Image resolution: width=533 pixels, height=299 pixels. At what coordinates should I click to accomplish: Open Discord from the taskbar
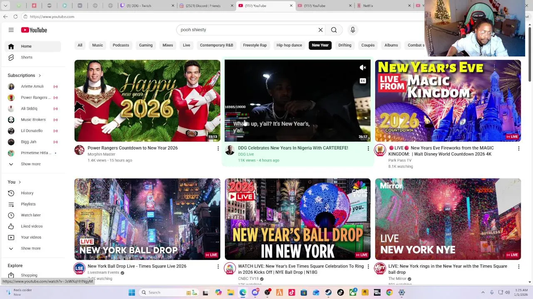coord(255,292)
